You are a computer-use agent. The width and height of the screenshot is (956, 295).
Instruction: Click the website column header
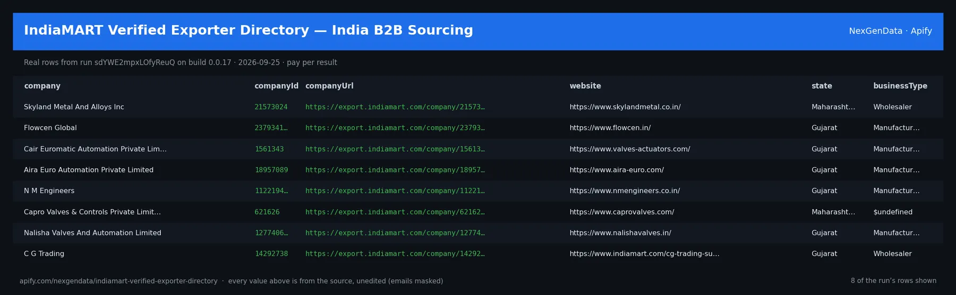(x=585, y=86)
